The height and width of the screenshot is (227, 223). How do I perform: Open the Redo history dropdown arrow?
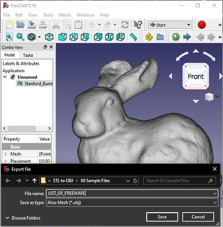coord(115,25)
